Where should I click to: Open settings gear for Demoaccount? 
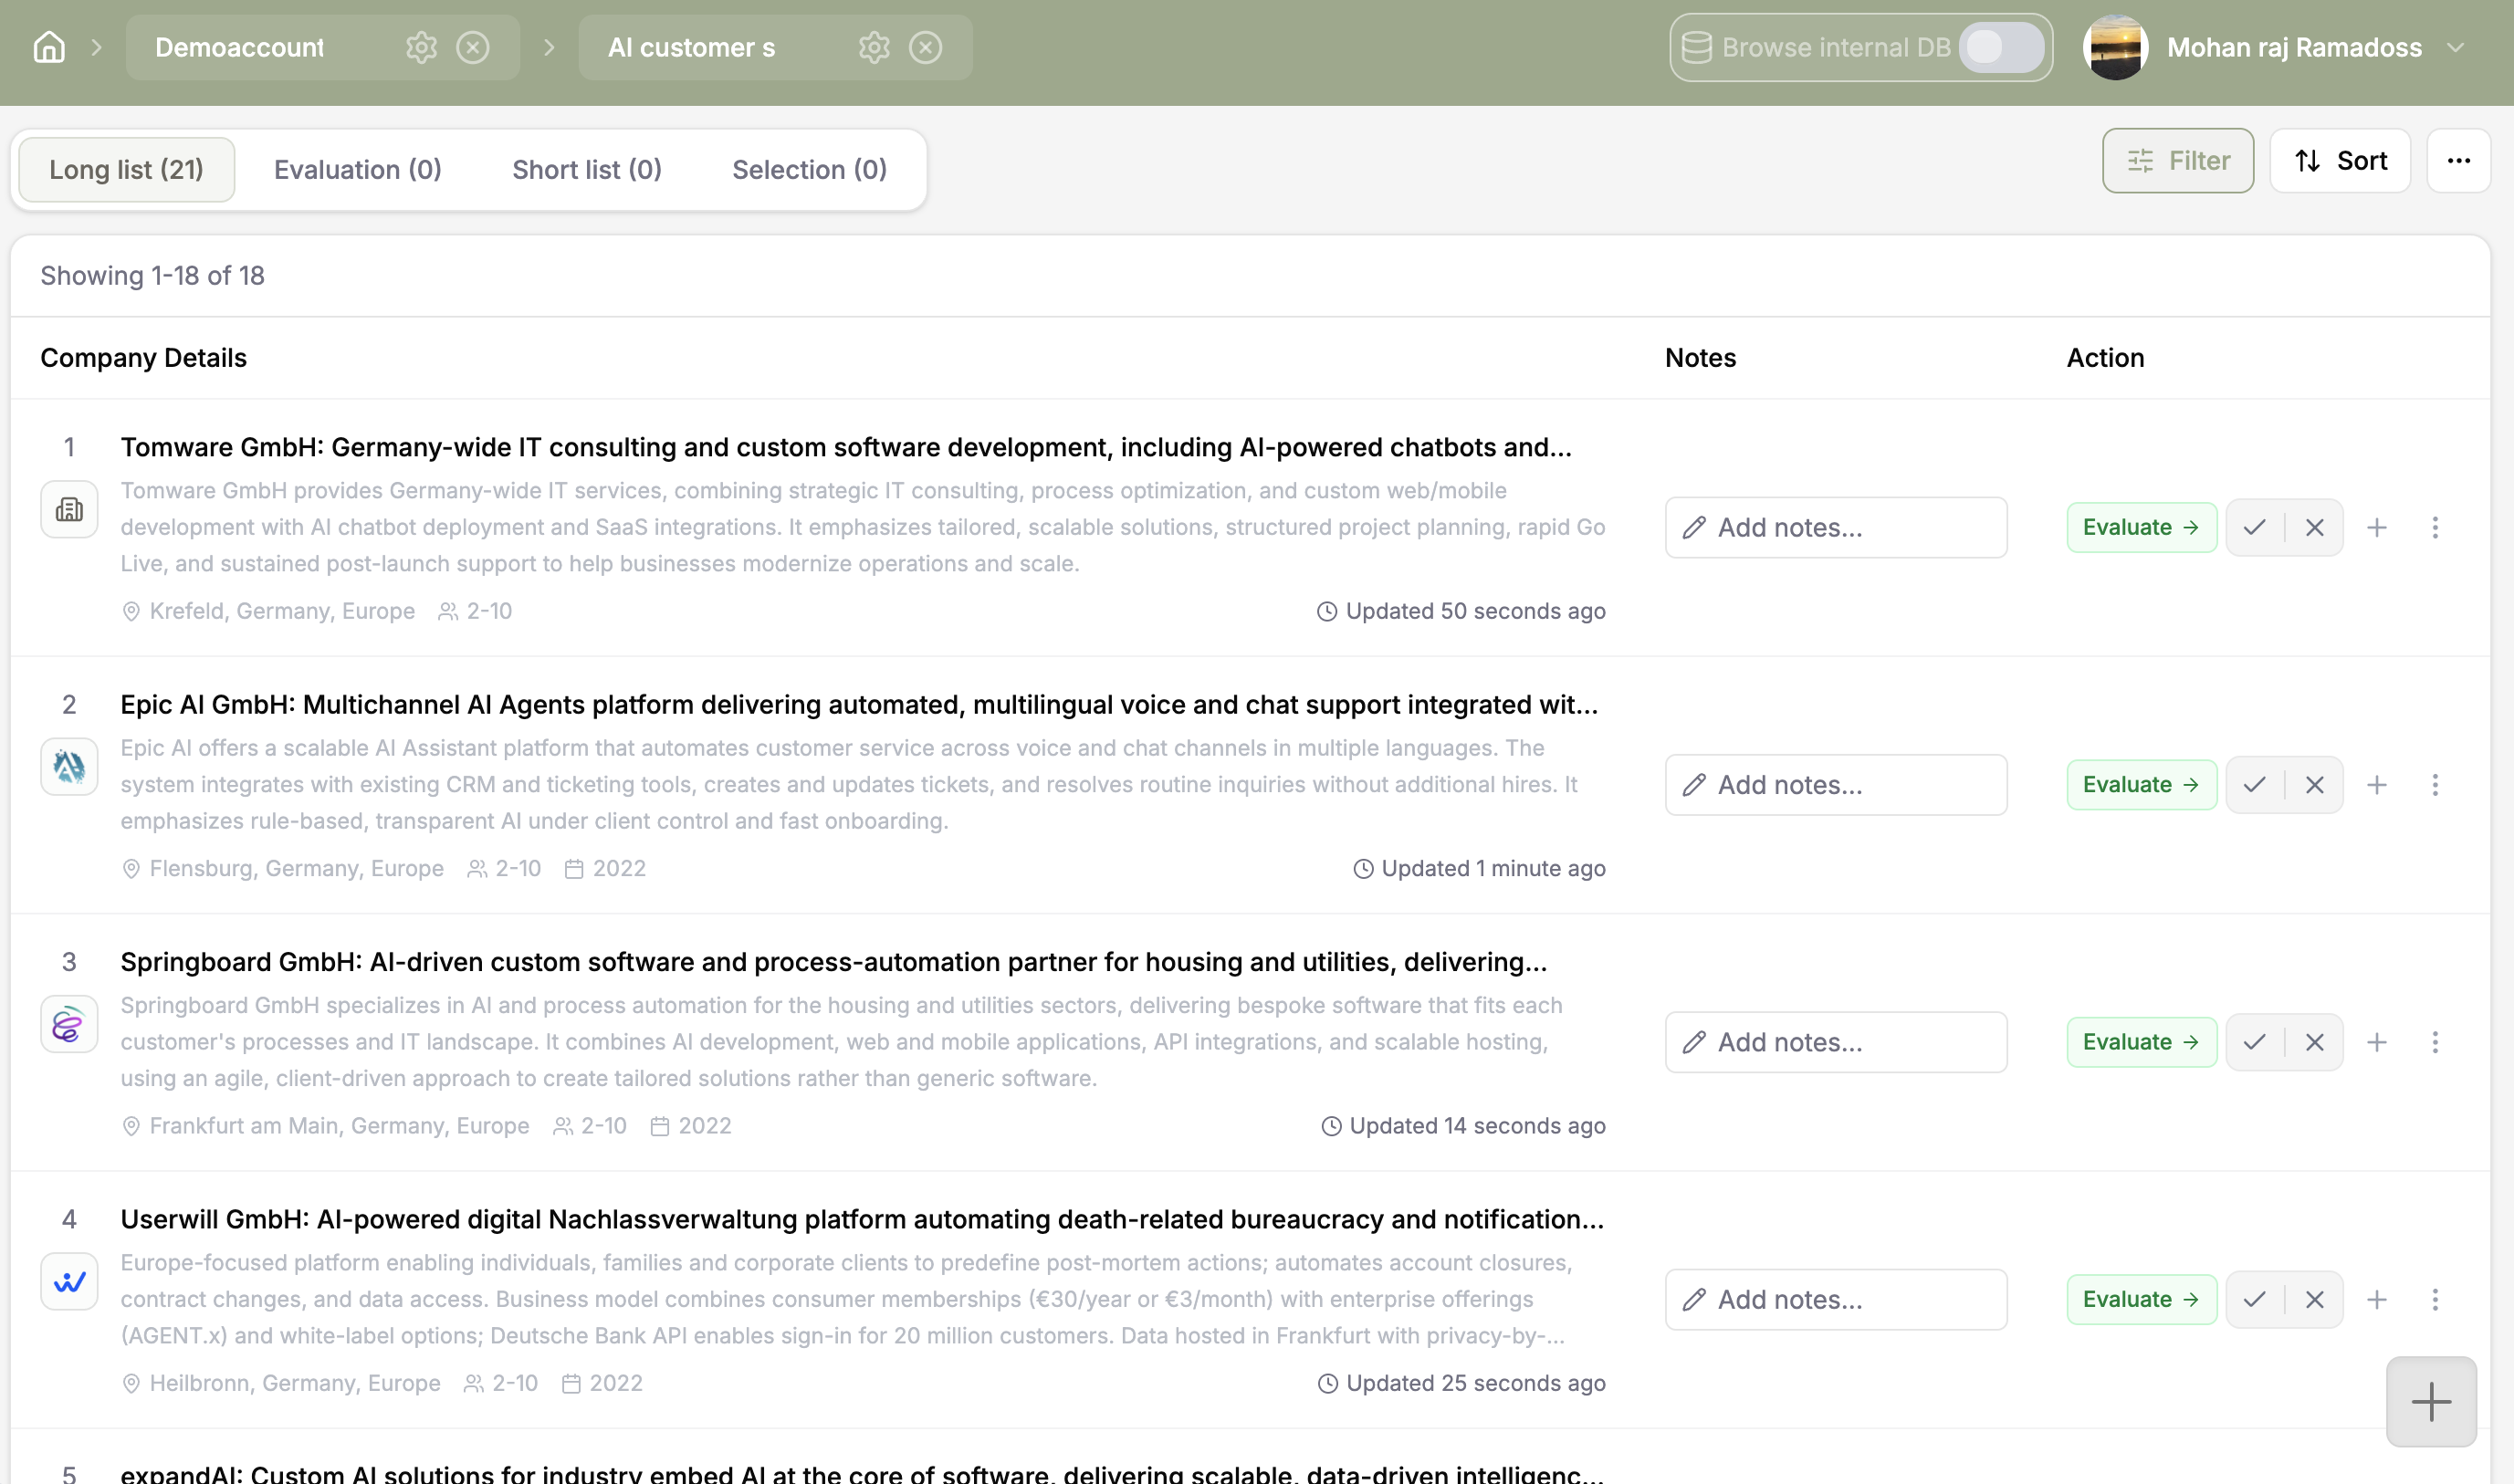tap(421, 47)
